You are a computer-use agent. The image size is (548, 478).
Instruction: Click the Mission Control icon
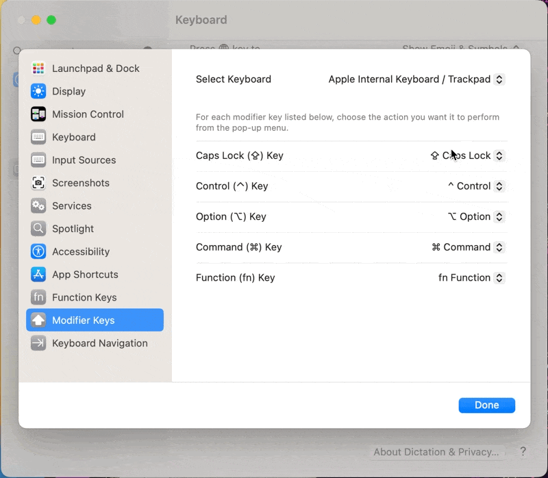(38, 114)
